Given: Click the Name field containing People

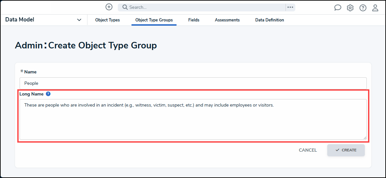Looking at the screenshot, I should [193, 83].
